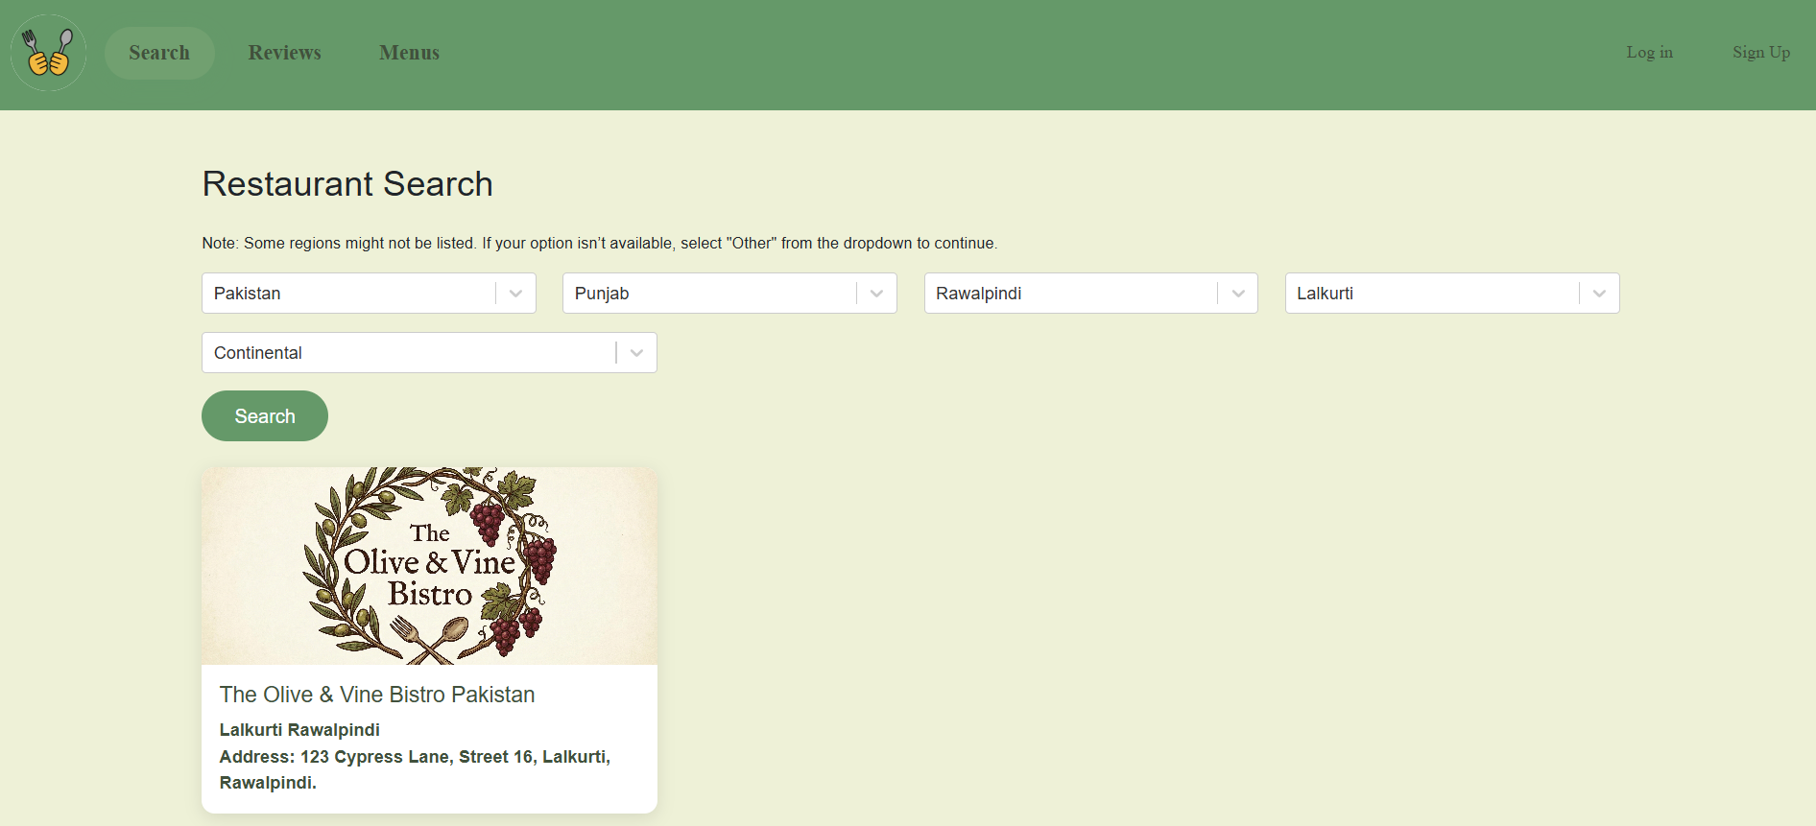Click the Sign Up link
This screenshot has height=826, width=1816.
coord(1761,53)
